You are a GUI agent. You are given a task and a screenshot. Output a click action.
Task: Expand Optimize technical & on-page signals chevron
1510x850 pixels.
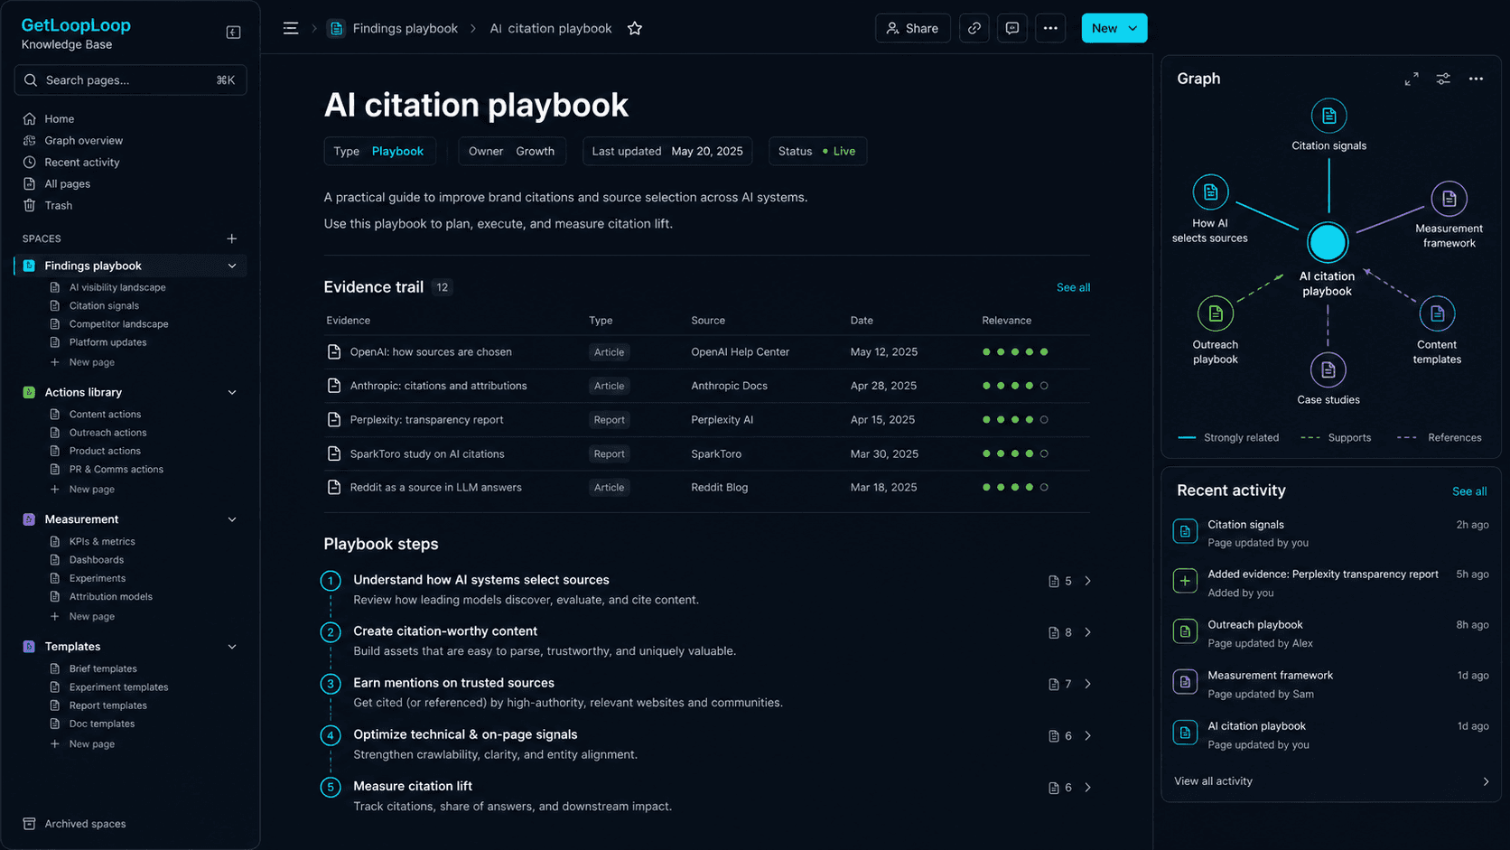1087,735
